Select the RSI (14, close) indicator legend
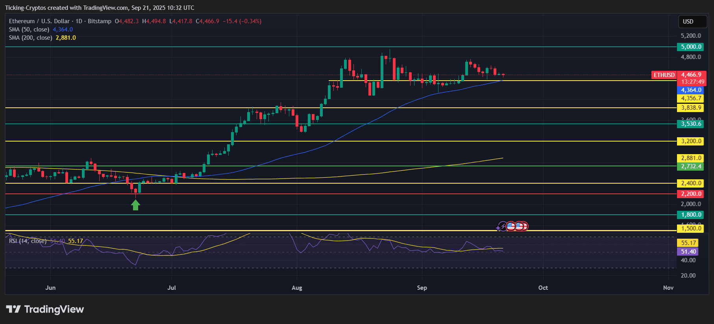The image size is (714, 324). coord(28,241)
